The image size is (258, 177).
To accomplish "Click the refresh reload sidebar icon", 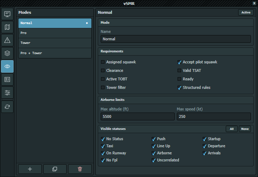I will pos(7,107).
